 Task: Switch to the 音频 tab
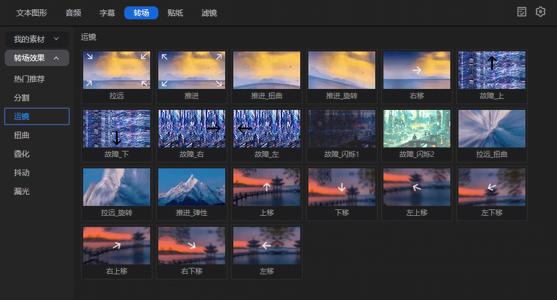73,13
